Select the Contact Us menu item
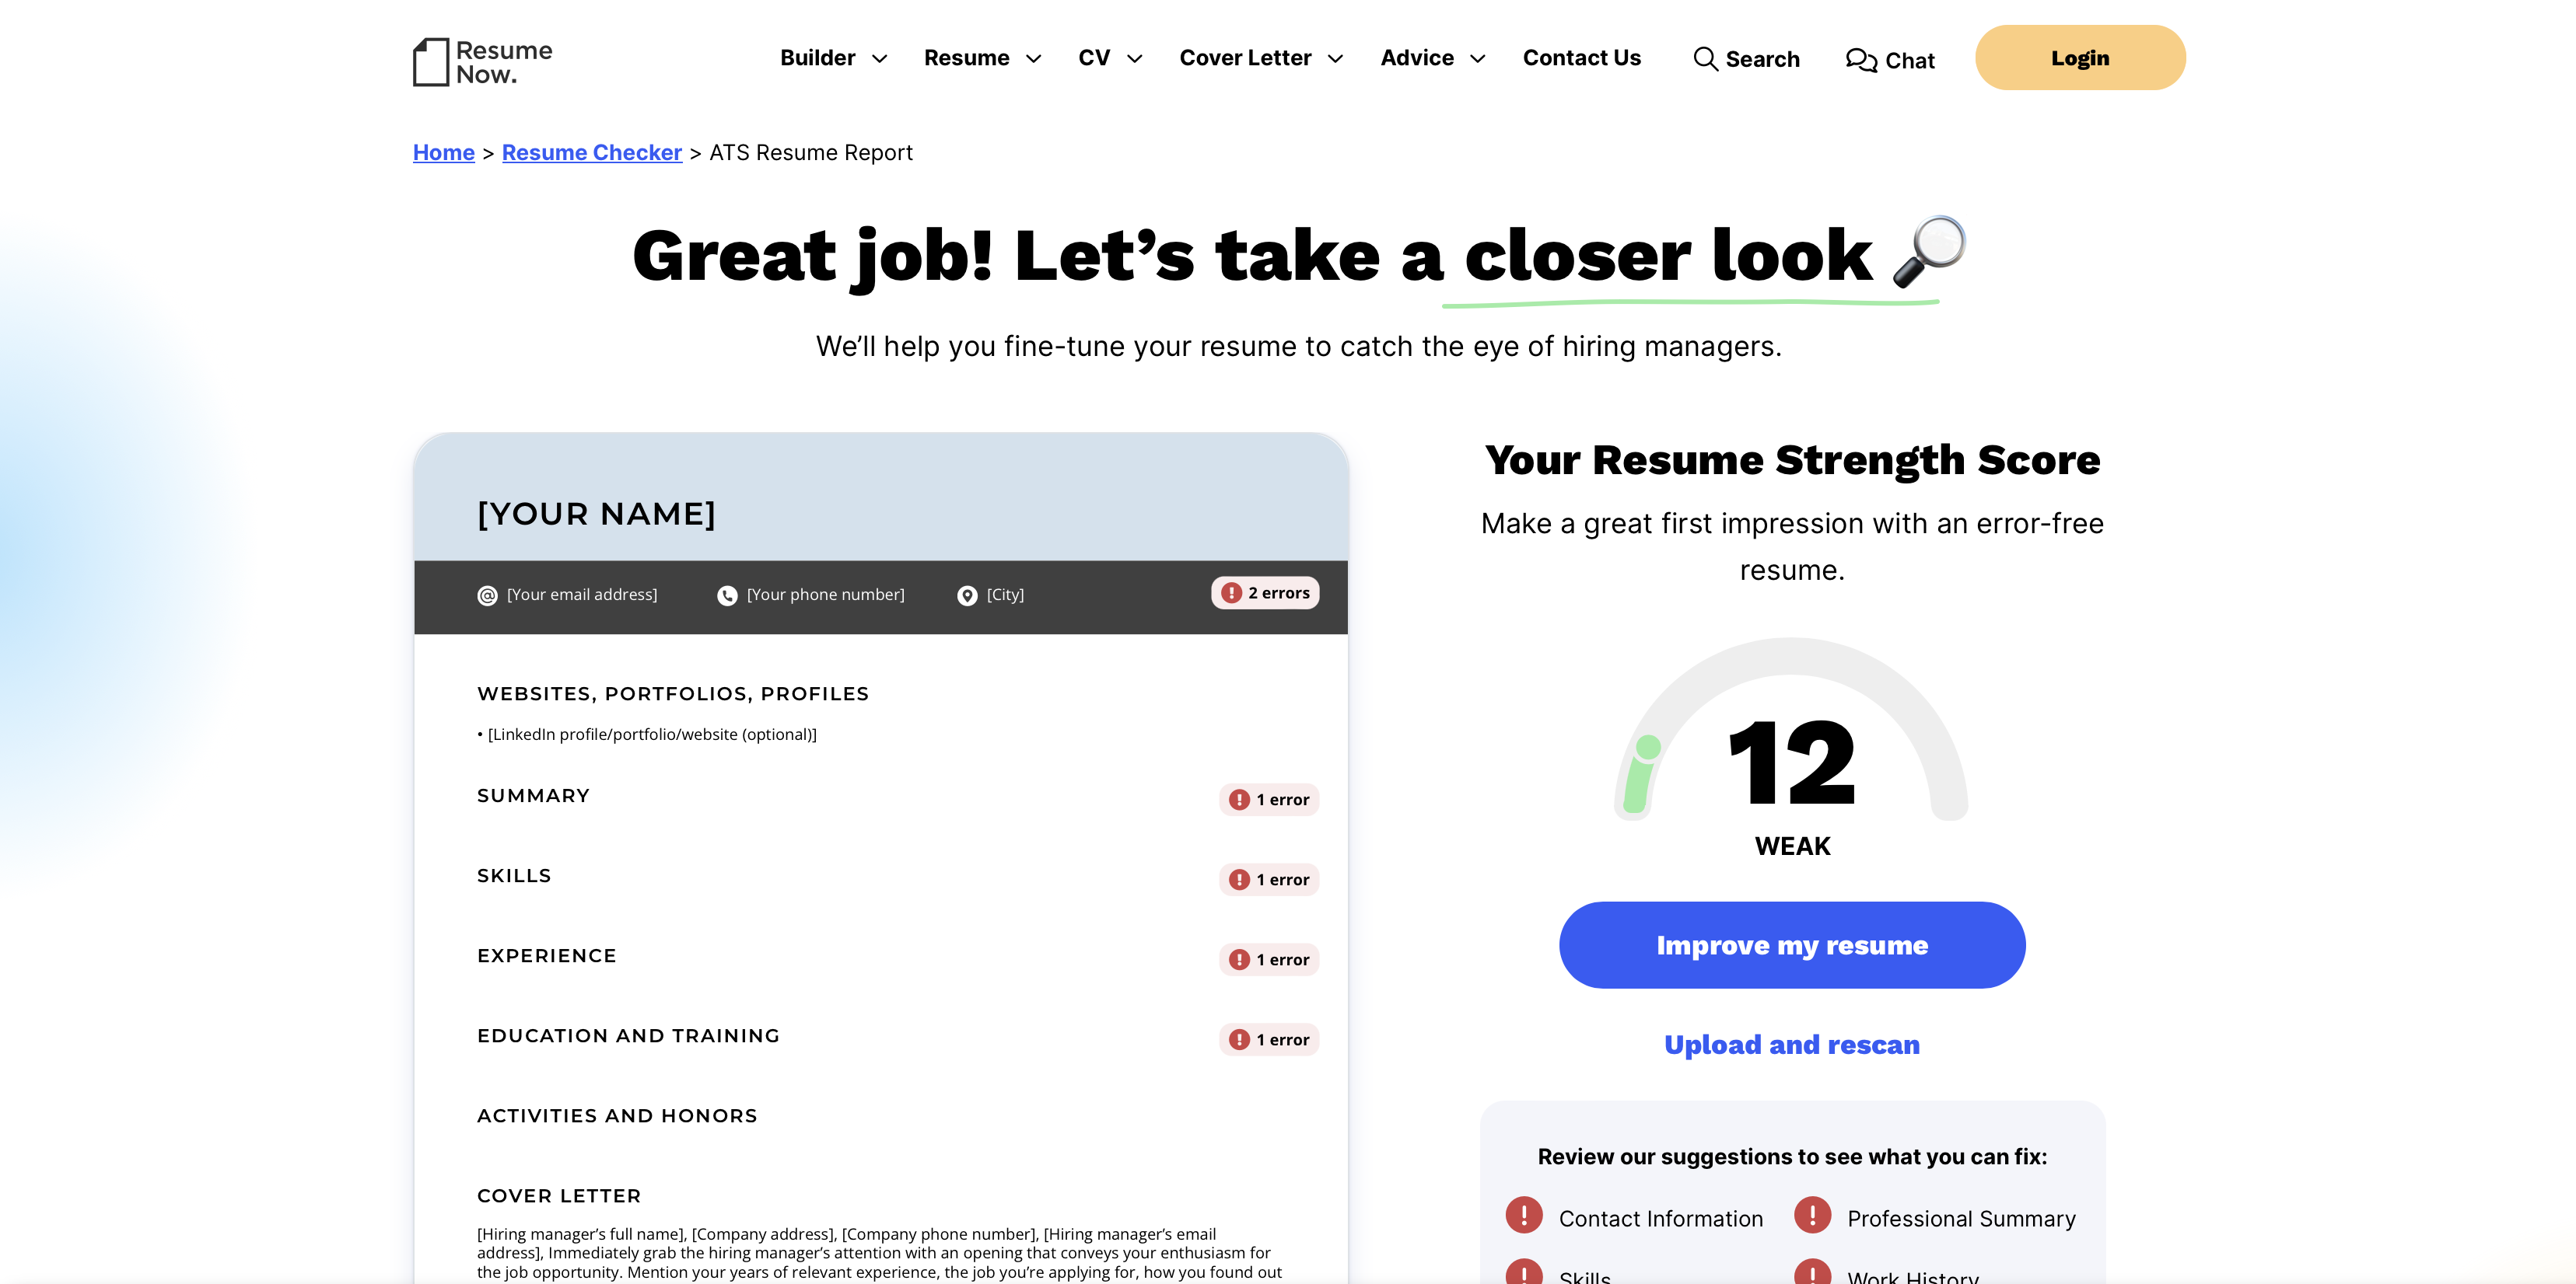 [1580, 56]
